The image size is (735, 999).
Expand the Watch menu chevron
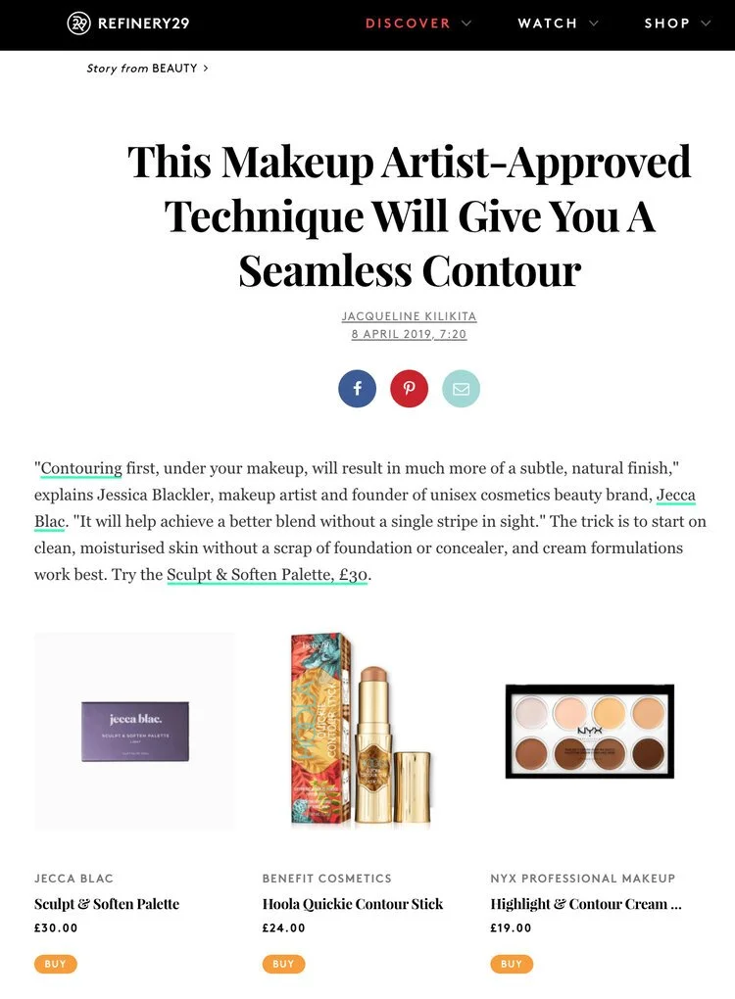594,24
